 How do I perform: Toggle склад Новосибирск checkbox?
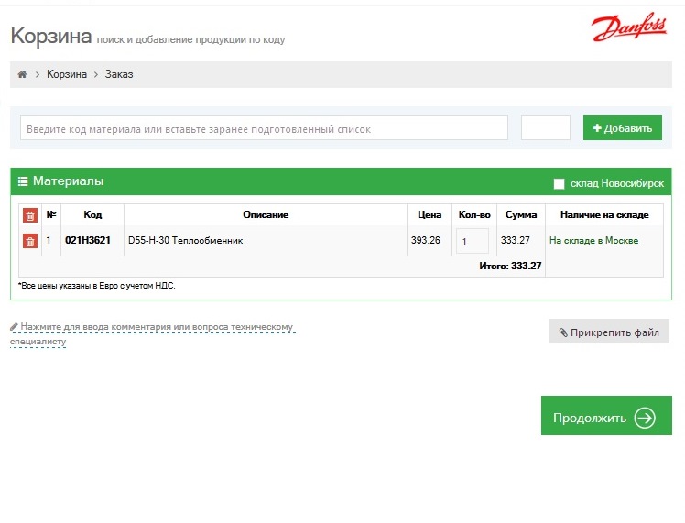pos(559,183)
